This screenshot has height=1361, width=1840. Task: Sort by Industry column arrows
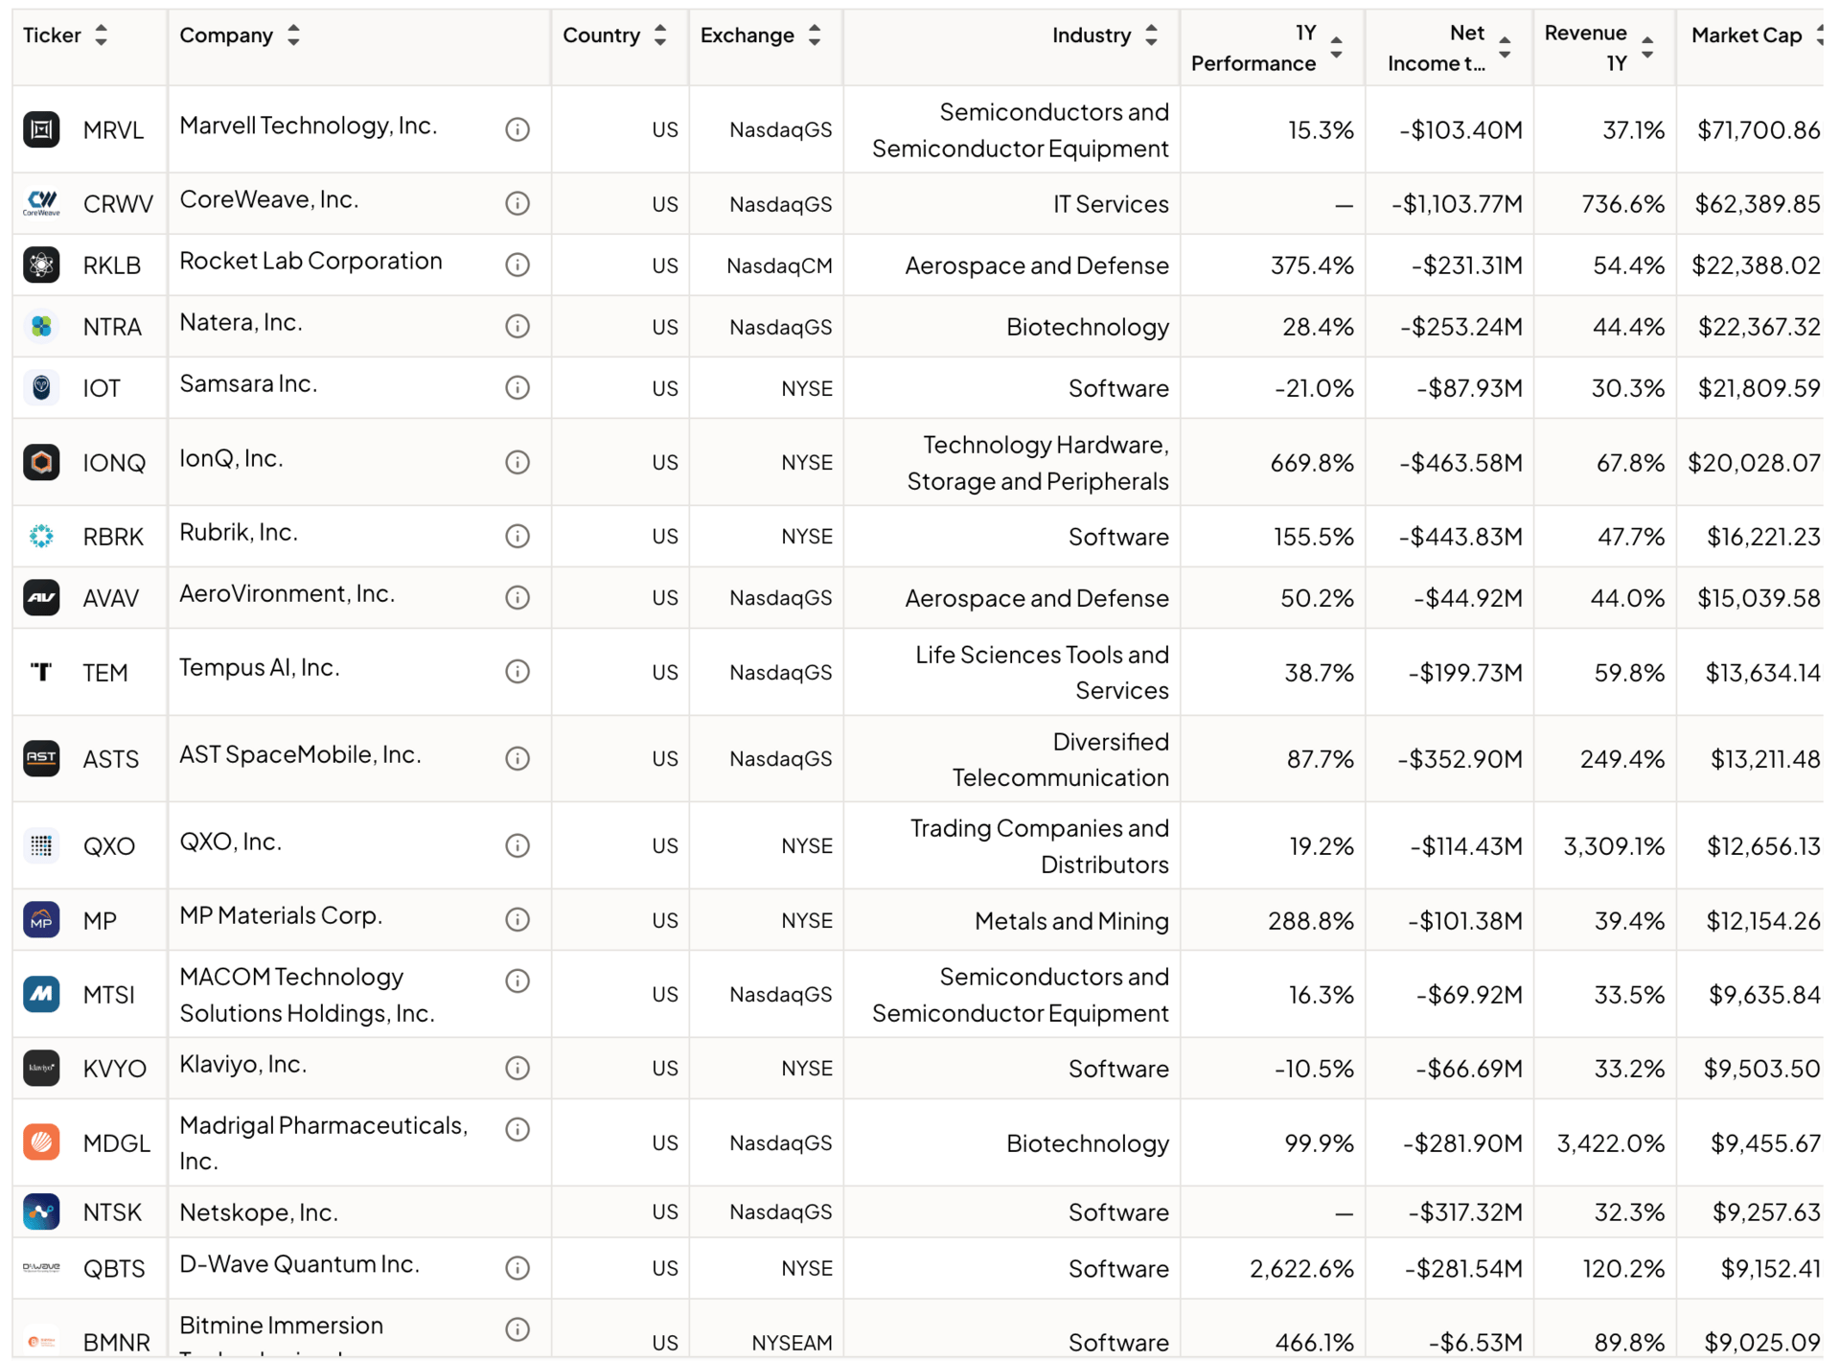click(1151, 35)
